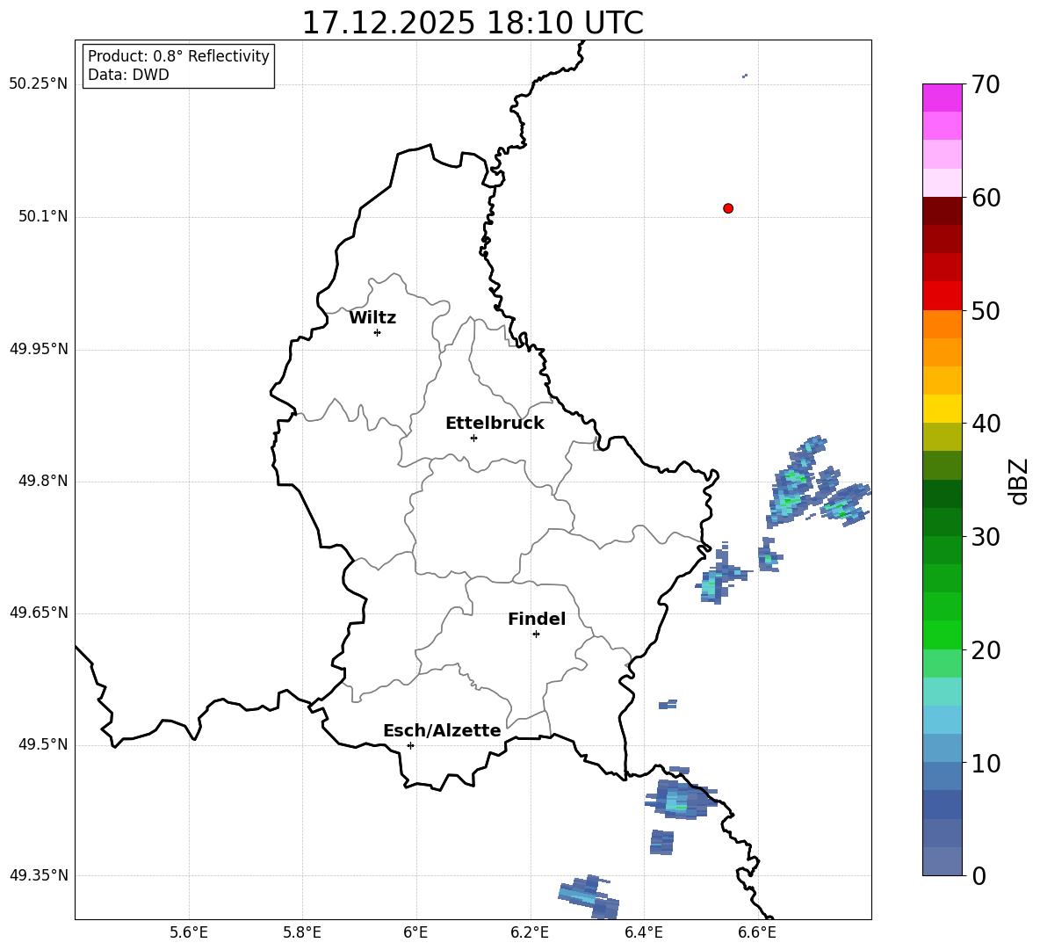Click the Ettelbruck station label

tap(495, 424)
